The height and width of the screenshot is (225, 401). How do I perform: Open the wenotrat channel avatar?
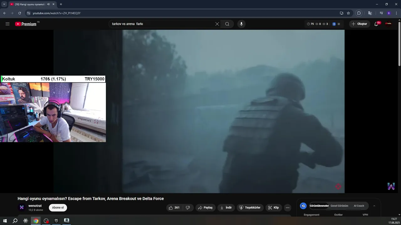tap(22, 207)
